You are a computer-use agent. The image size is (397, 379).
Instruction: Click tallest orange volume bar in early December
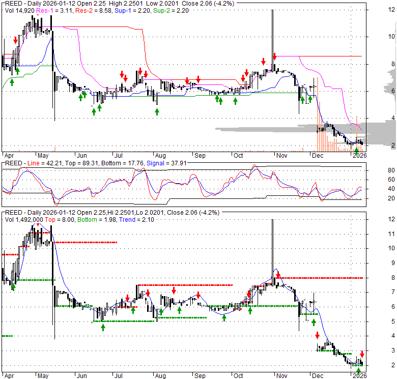(318, 114)
